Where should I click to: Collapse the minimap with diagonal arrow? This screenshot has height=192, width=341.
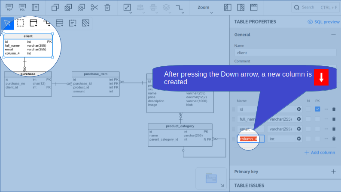click(x=222, y=185)
